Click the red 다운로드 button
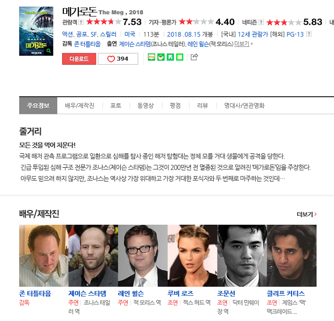The image size is (334, 321). point(79,59)
